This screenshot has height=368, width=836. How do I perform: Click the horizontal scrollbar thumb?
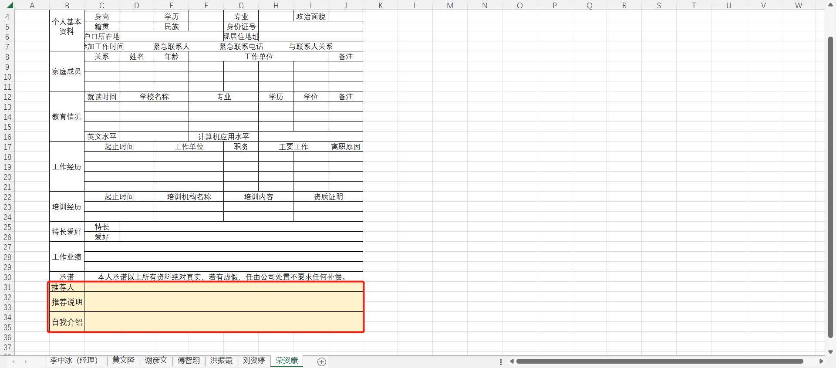tap(660, 361)
